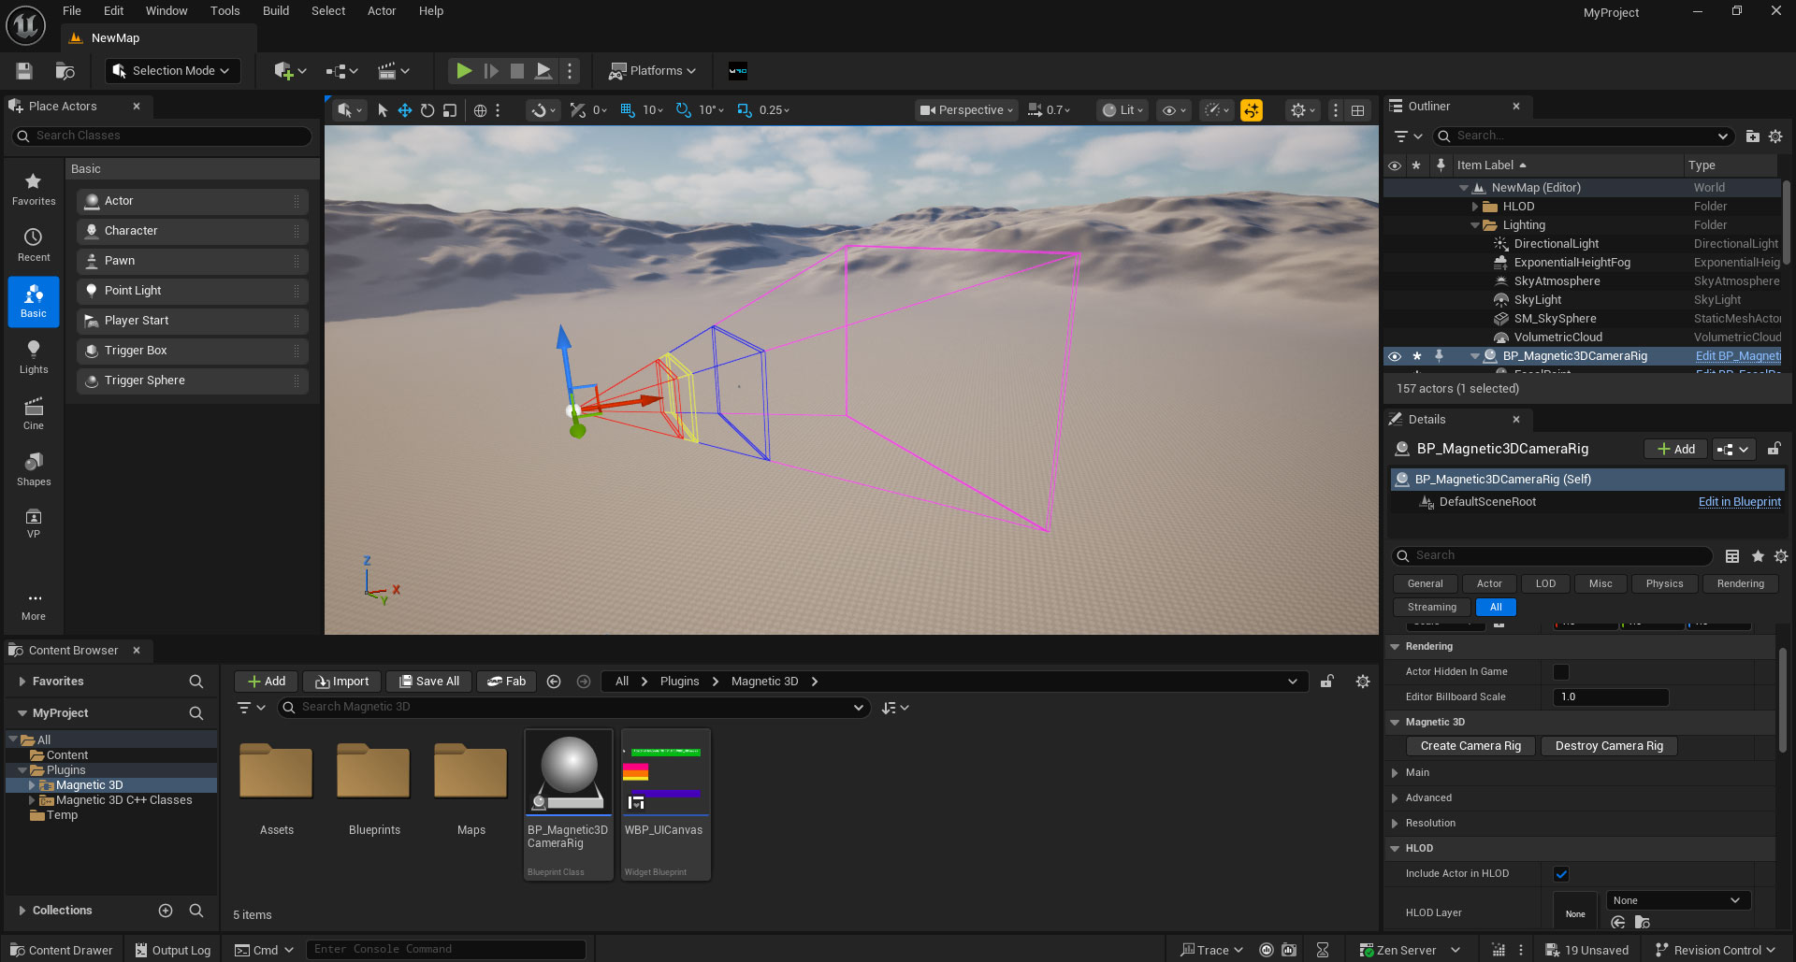Screen dimensions: 1796x962
Task: Click the Outliner settings gear icon
Action: coord(1775,136)
